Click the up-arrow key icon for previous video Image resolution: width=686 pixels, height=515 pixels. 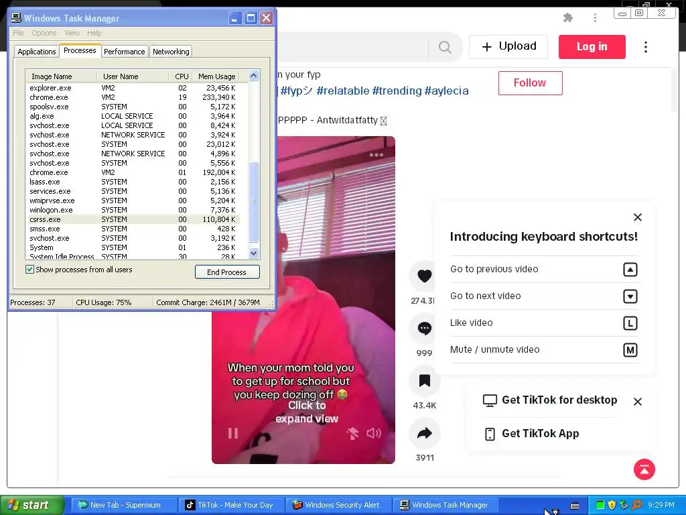tap(630, 270)
